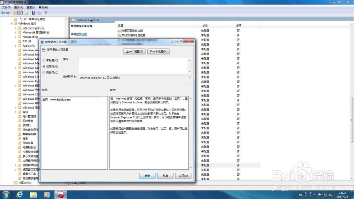Click the 注释 column header
This screenshot has width=354, height=199.
(238, 26)
